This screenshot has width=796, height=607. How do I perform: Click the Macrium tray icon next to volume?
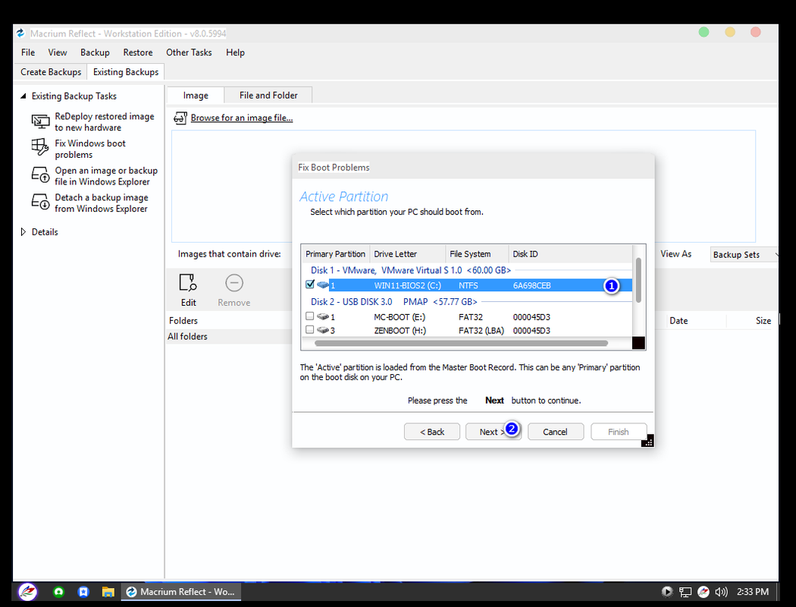coord(703,592)
